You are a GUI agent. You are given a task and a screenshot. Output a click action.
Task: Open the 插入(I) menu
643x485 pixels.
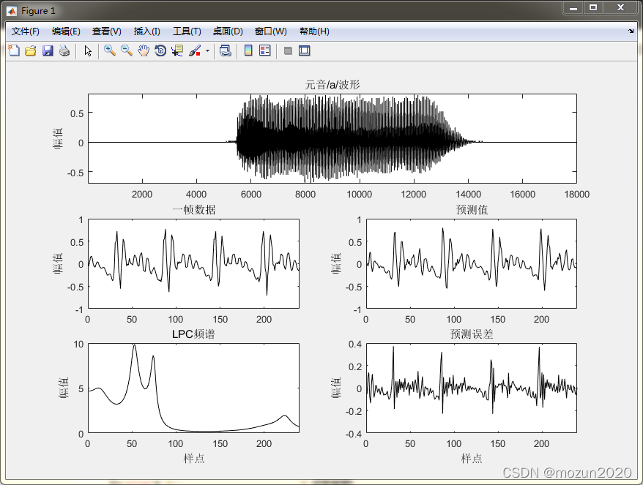click(146, 31)
